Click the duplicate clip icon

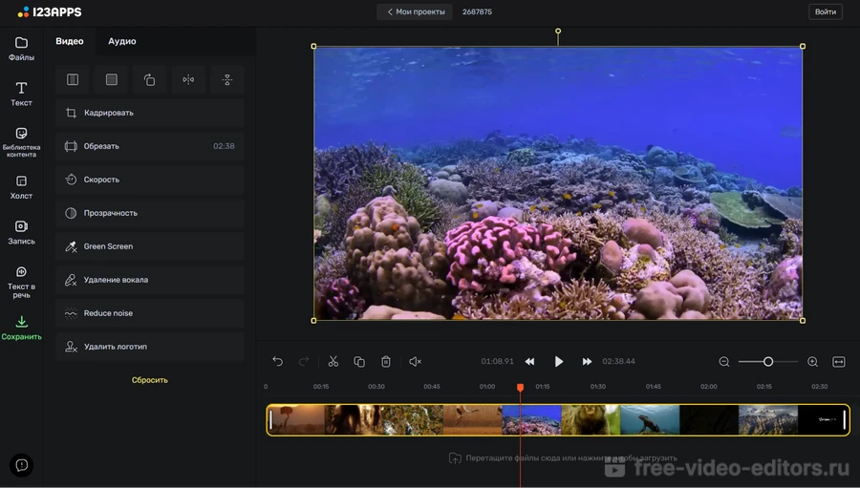[359, 362]
